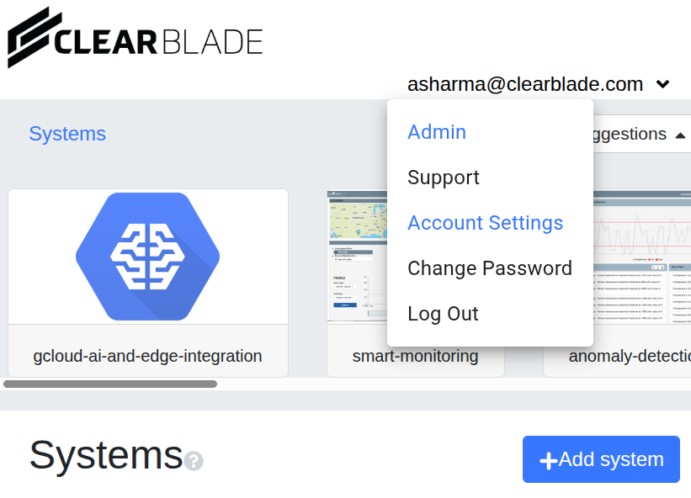Log Out via the user menu
The height and width of the screenshot is (498, 691).
(x=443, y=314)
